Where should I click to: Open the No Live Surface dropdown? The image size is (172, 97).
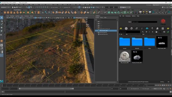54,7
